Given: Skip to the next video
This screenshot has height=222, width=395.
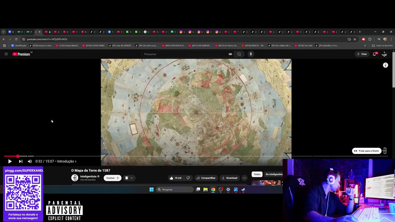Looking at the screenshot, I should click(21, 161).
